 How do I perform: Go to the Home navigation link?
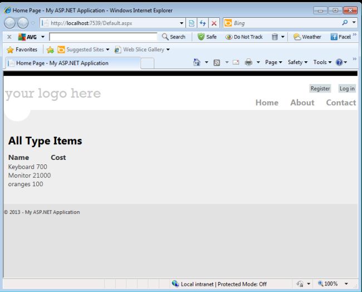coord(267,103)
